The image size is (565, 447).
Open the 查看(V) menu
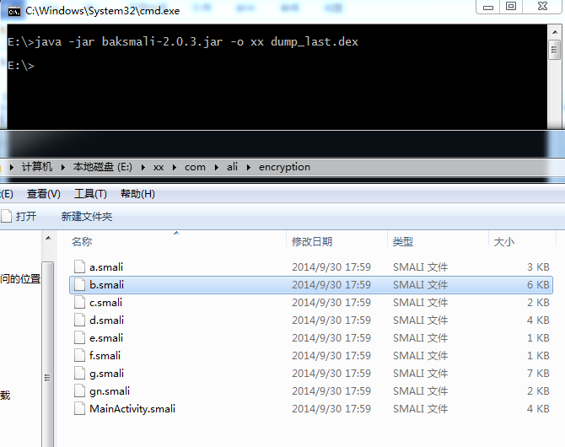coord(44,194)
